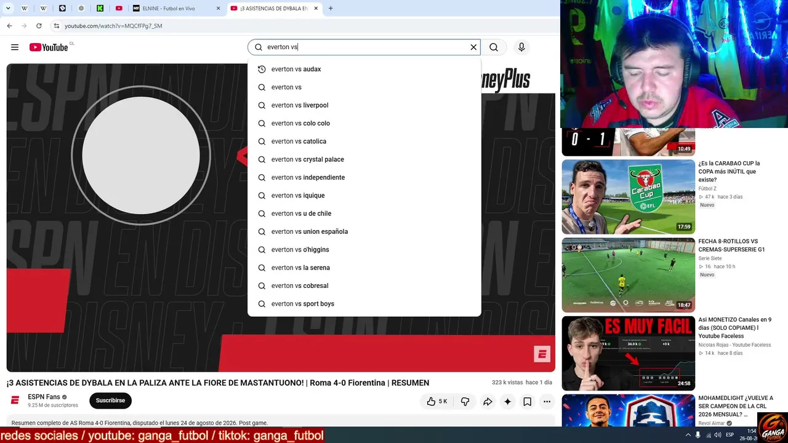
Task: Open 'Así MONETIZO Canales en 9 días' title
Action: click(x=735, y=328)
